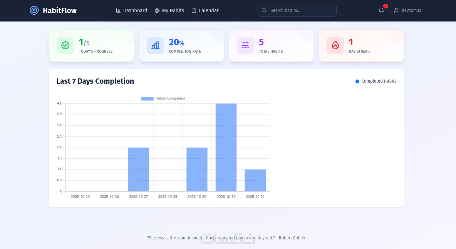Screen dimensions: 456x249
Task: Open the Today's Progress stat card
Action: click(x=91, y=46)
